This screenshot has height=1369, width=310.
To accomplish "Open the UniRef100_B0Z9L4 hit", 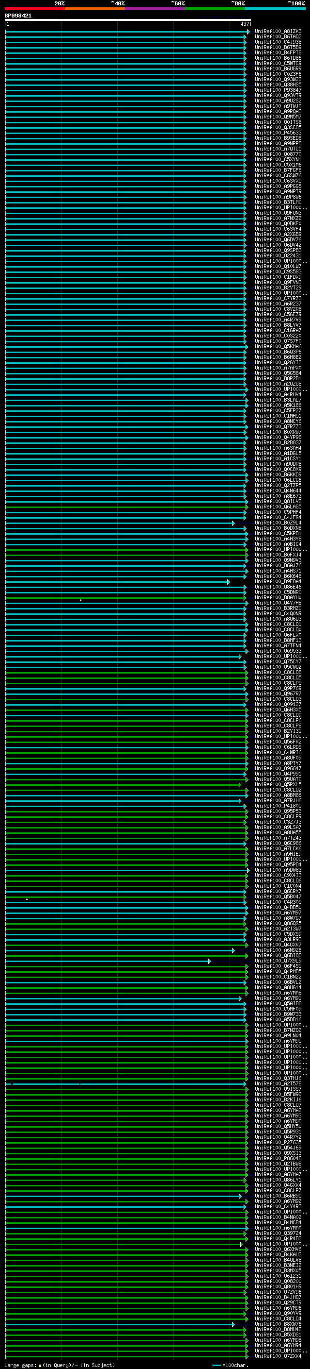I will [x=278, y=523].
